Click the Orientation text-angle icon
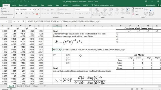 point(52,9)
